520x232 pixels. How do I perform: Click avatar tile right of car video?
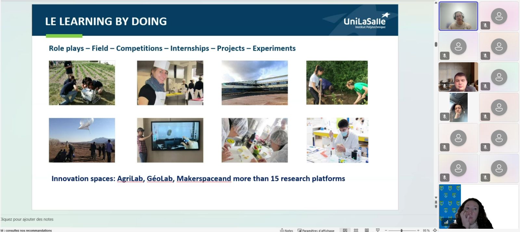point(499,107)
